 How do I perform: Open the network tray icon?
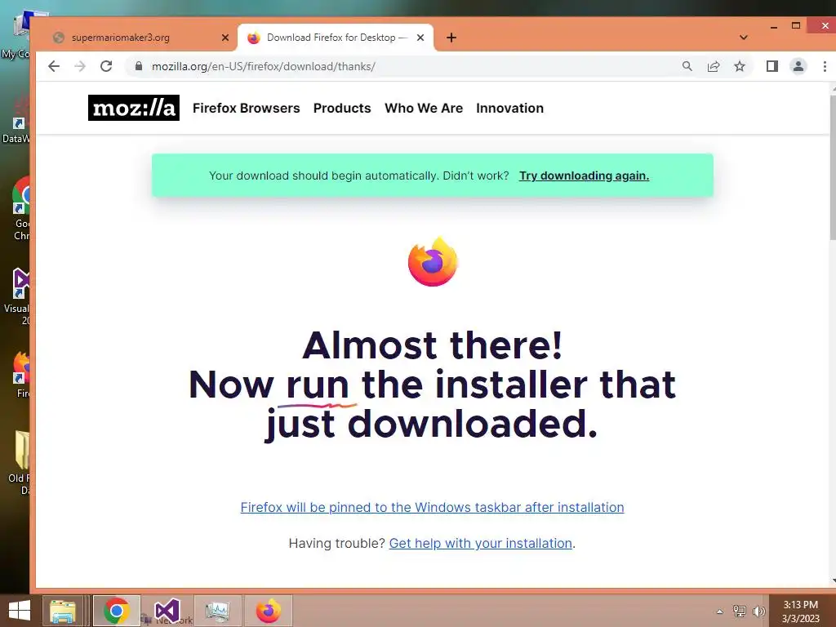click(739, 611)
